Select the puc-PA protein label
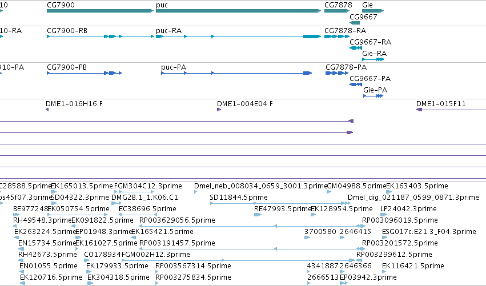The width and height of the screenshot is (486, 286). point(174,67)
